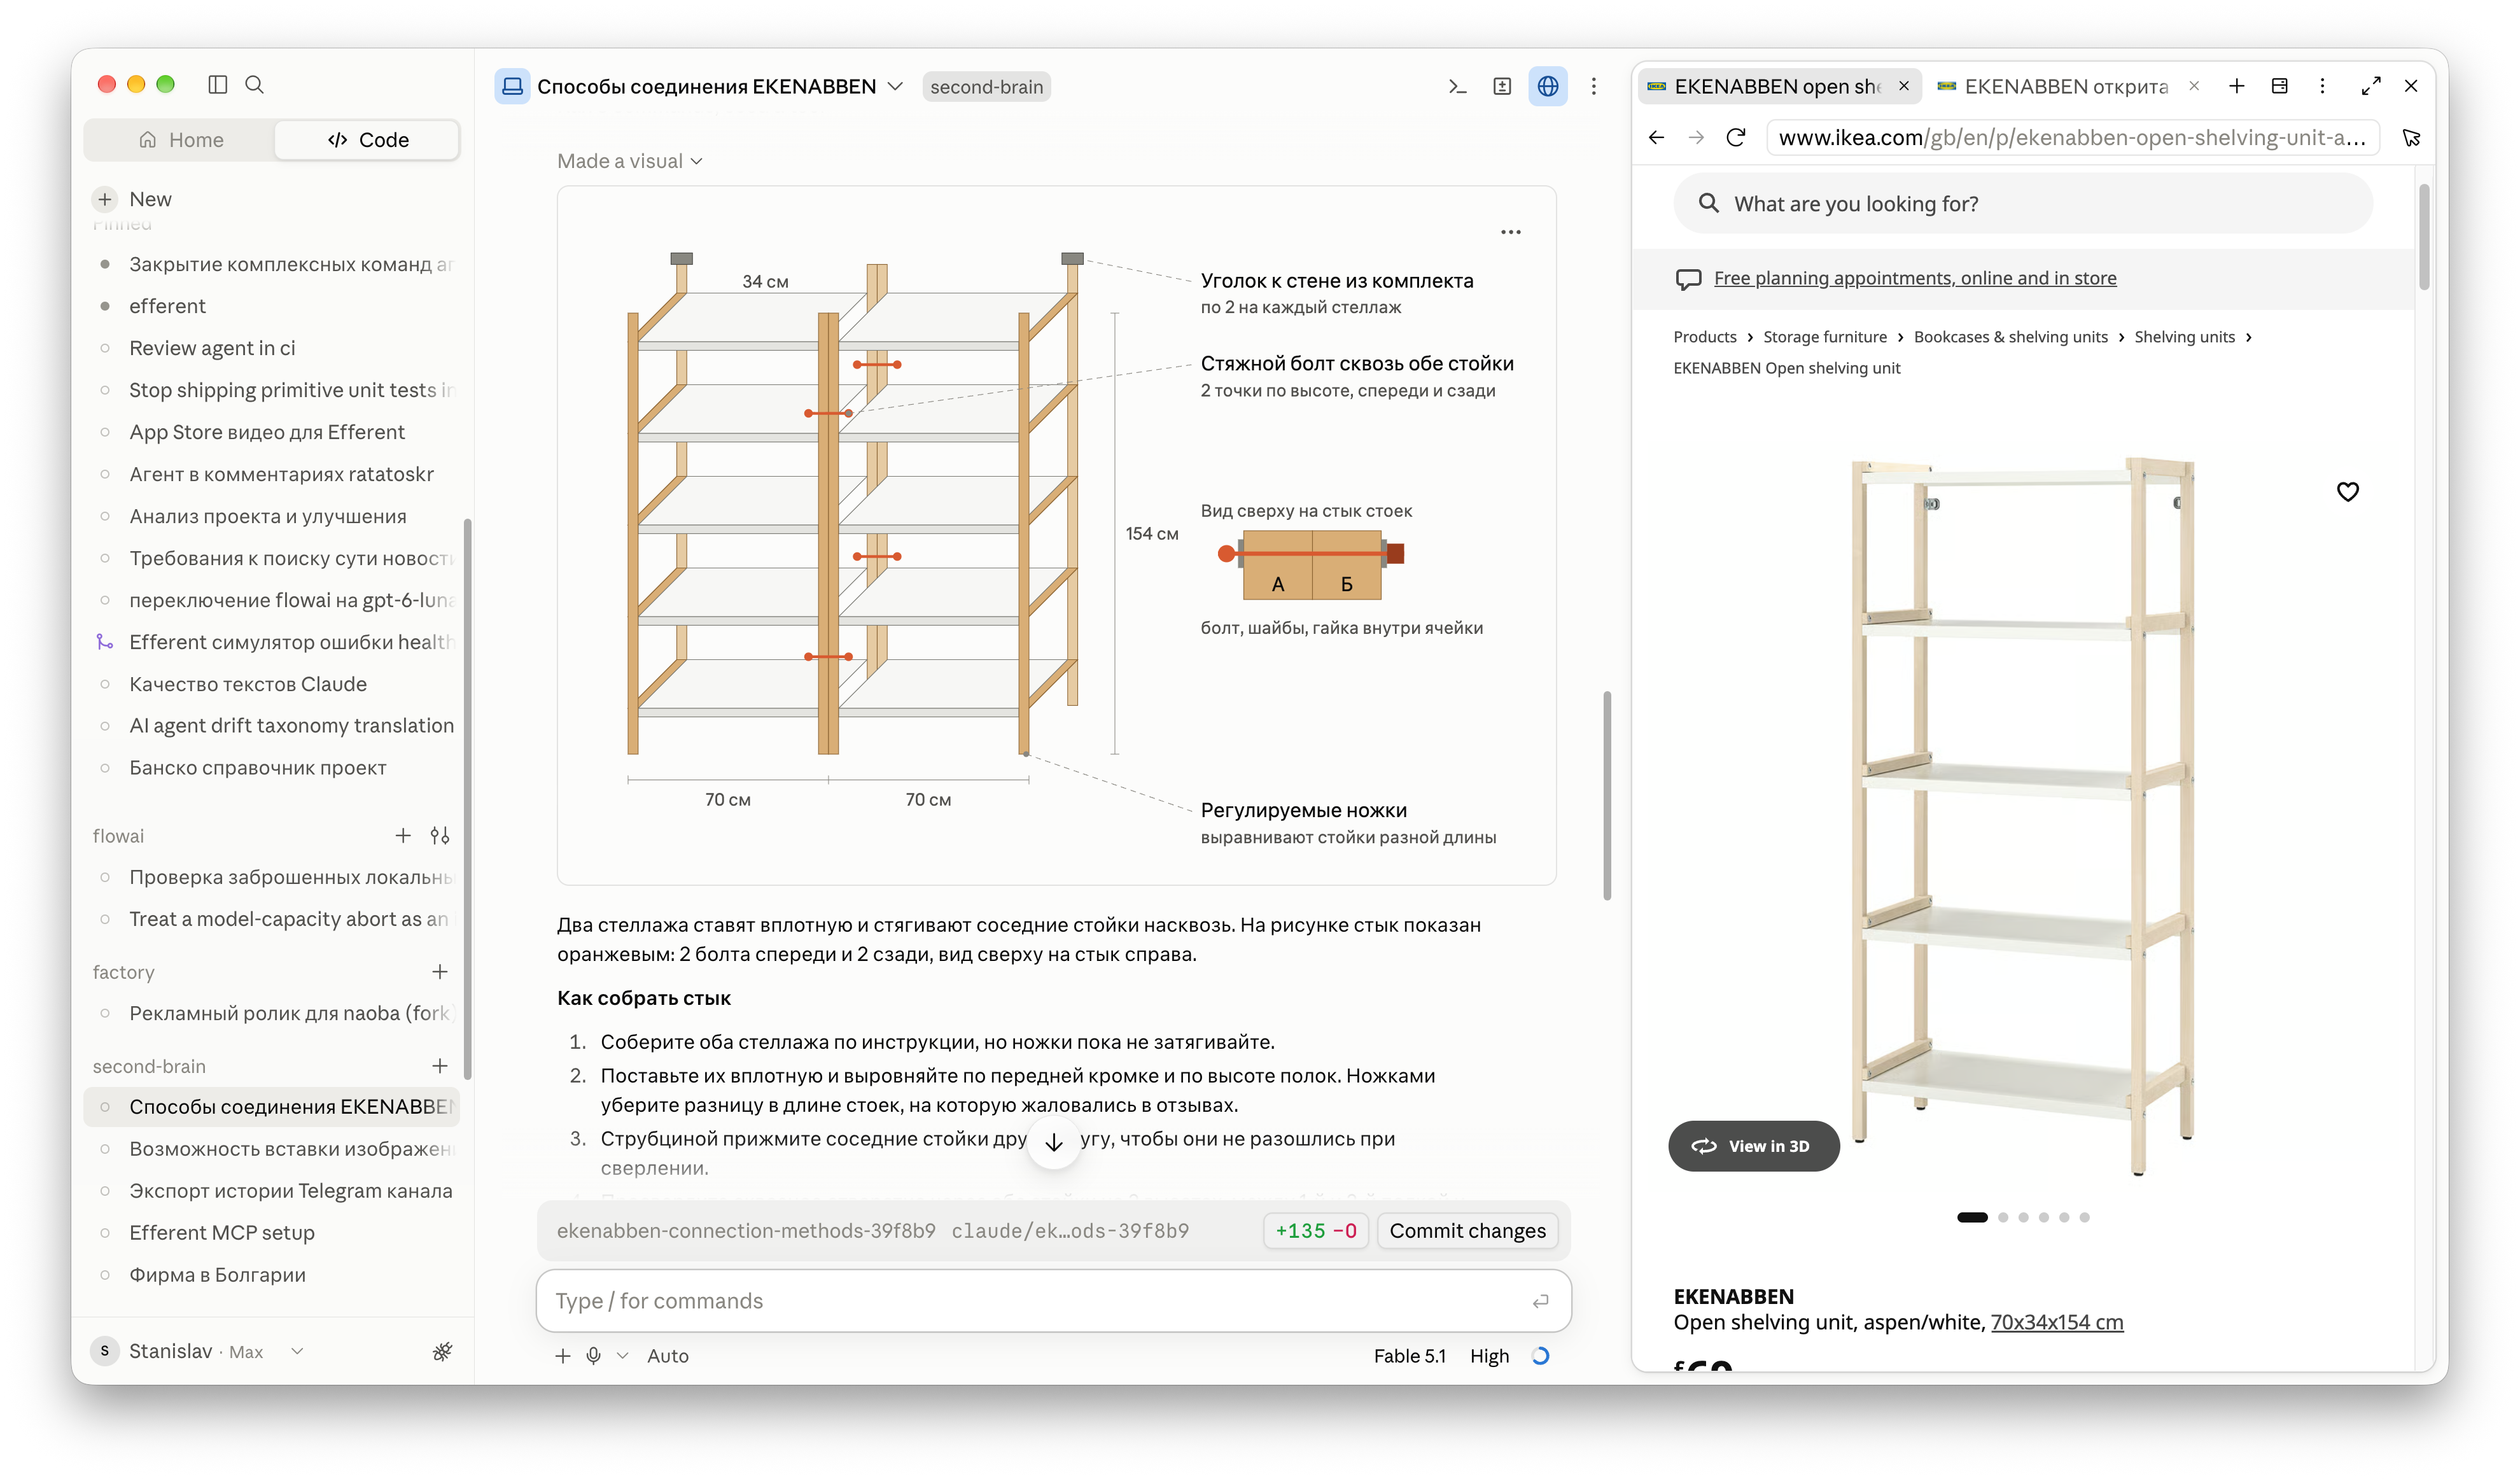
Task: Reload the IKEA page
Action: (1736, 138)
